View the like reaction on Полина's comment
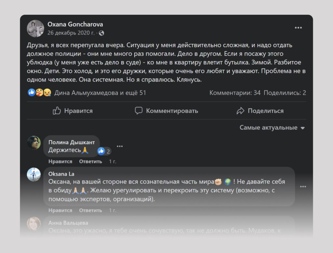The height and width of the screenshot is (253, 333). coord(104,151)
